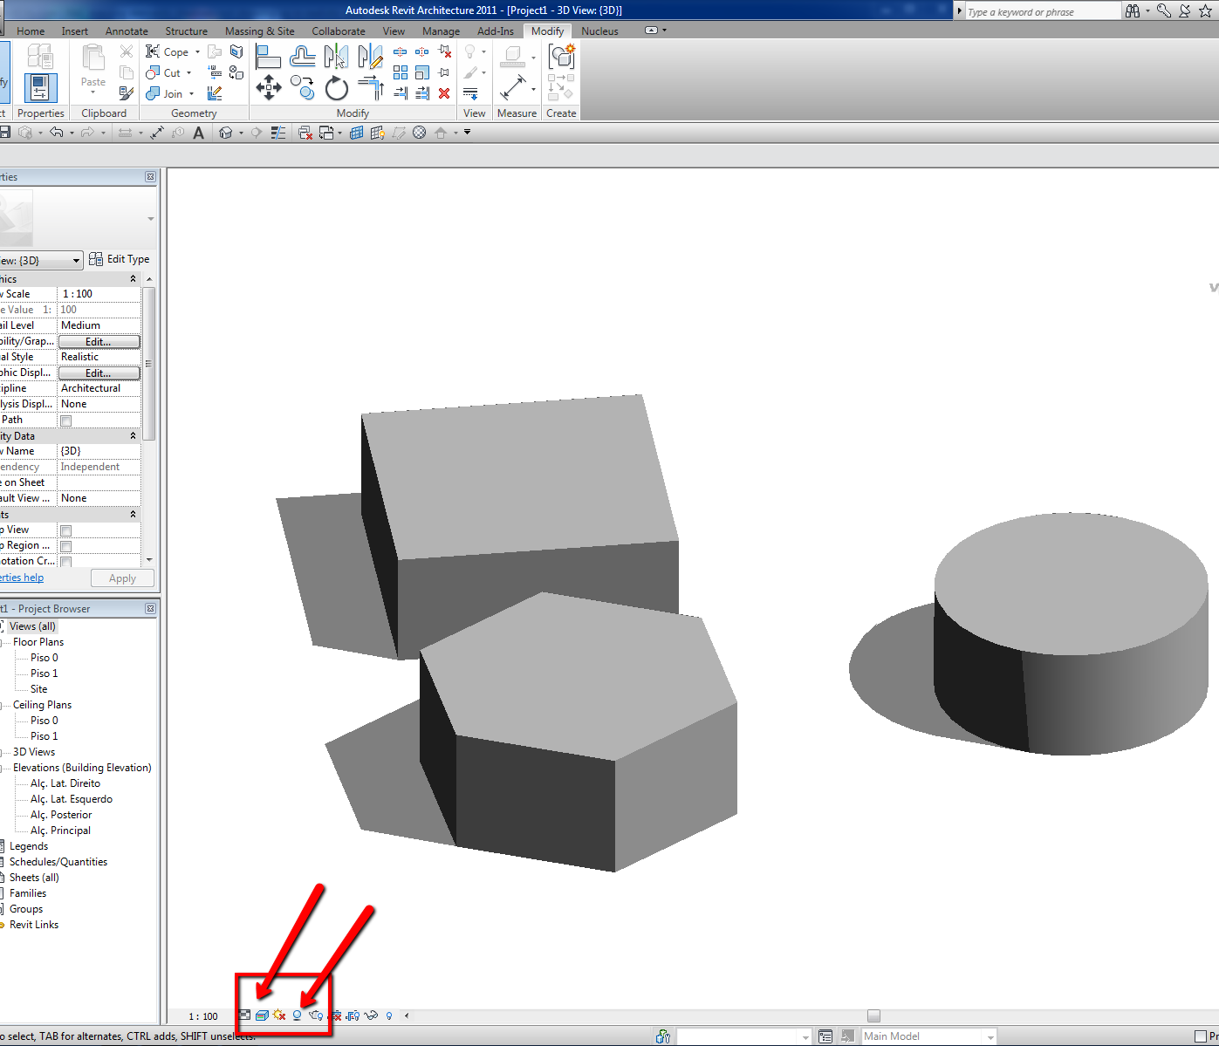Click the Align tool icon

pos(268,57)
